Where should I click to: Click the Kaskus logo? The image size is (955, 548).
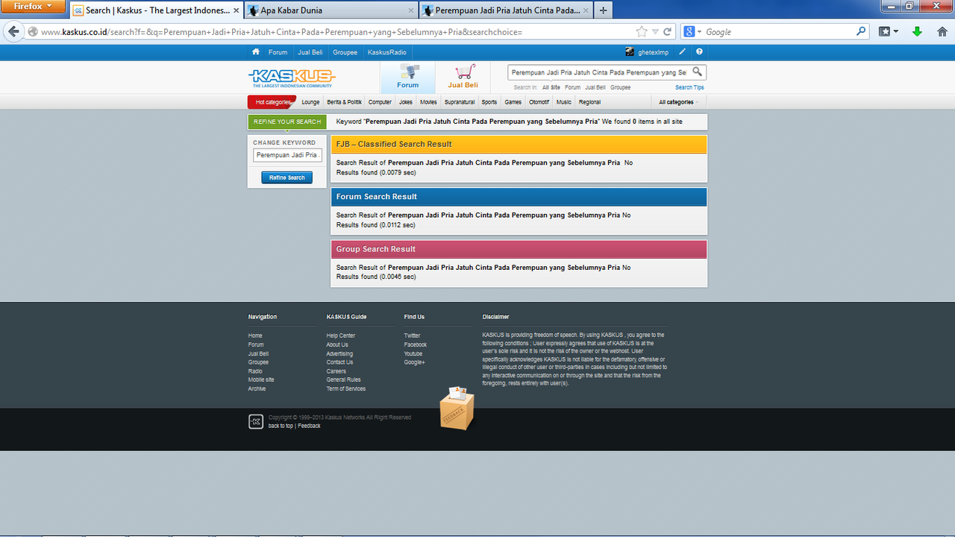coord(292,78)
